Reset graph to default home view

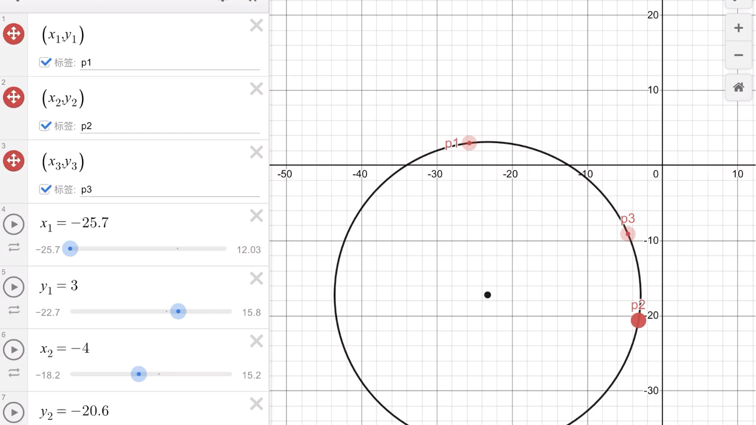pos(739,87)
